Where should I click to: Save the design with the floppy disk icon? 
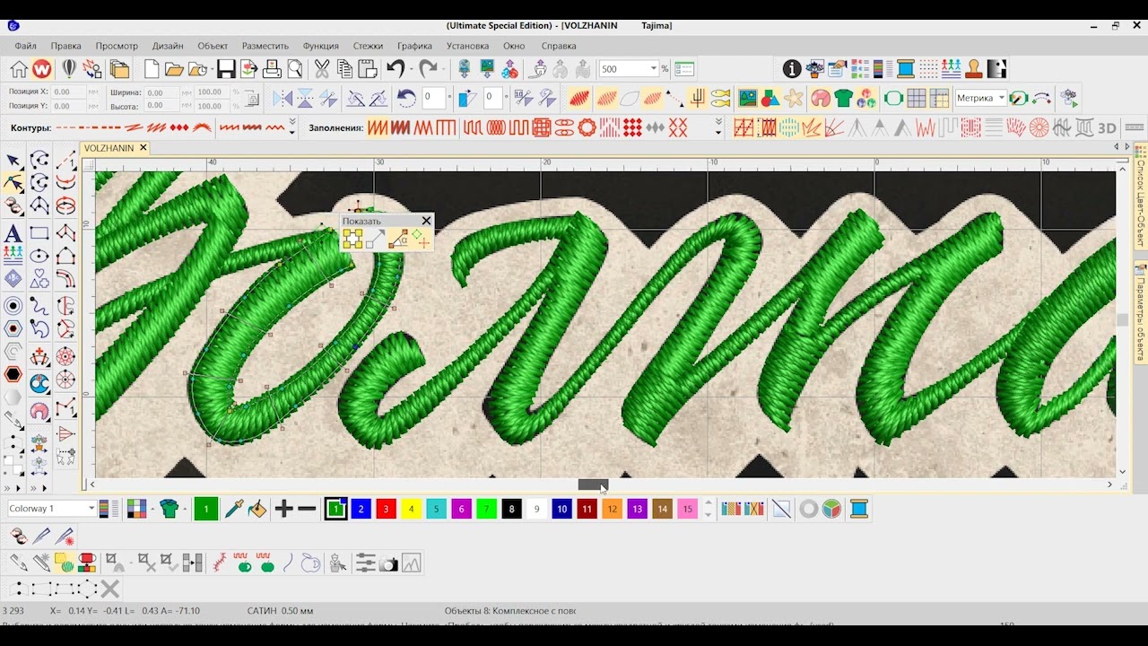pyautogui.click(x=225, y=69)
